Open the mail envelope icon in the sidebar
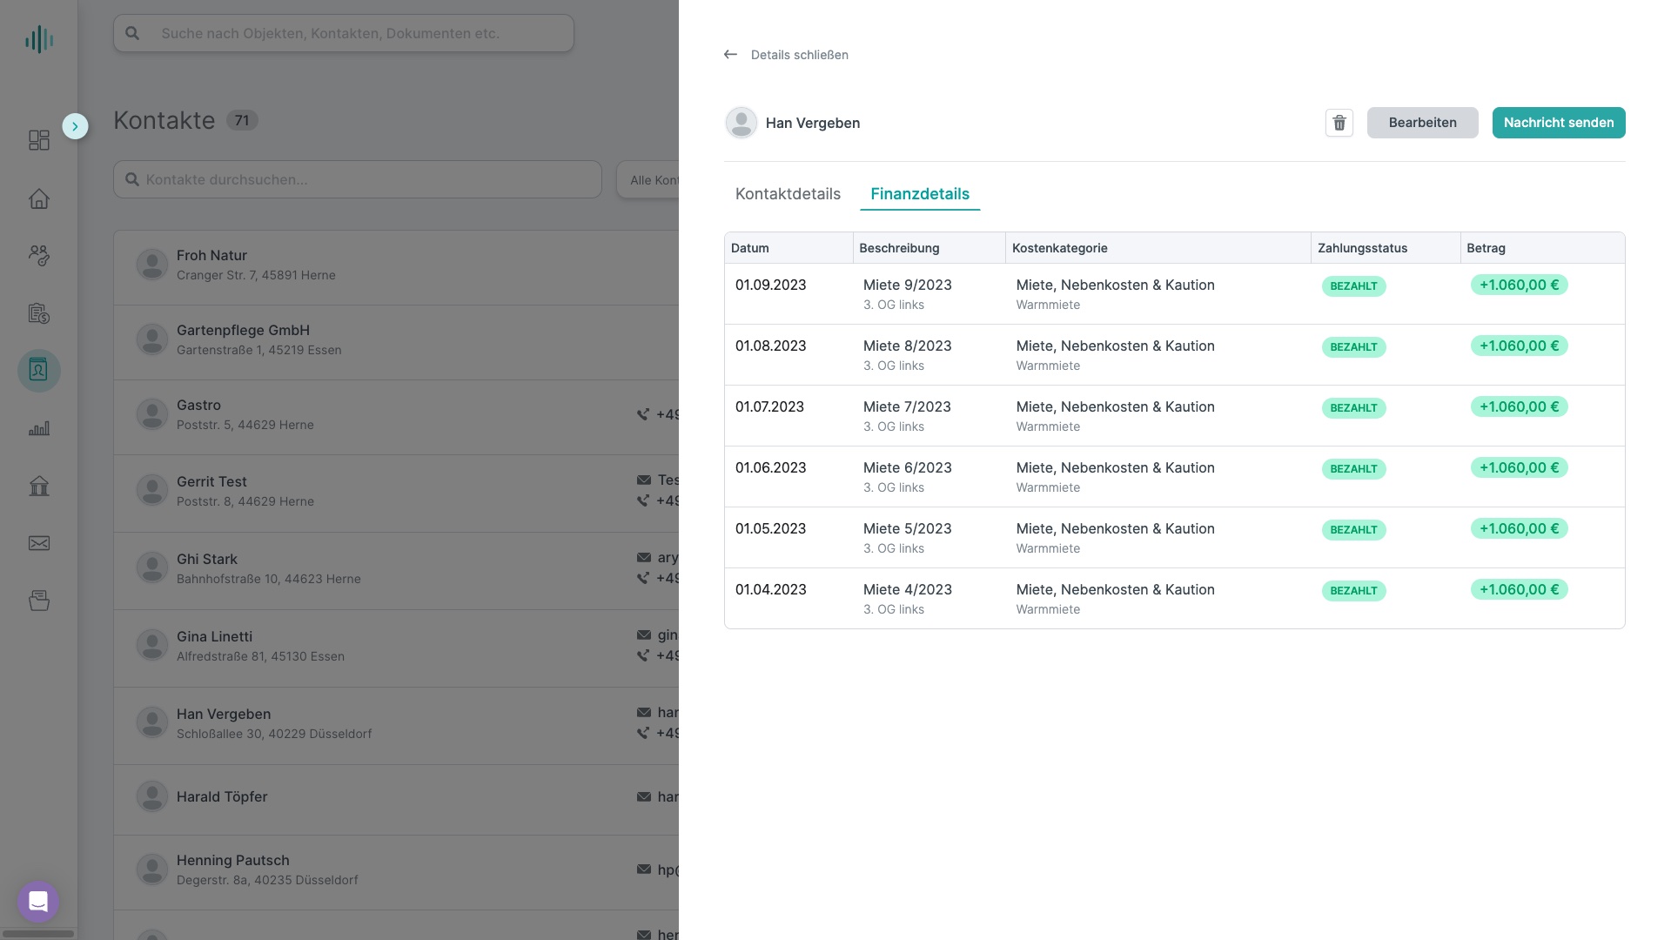The width and height of the screenshot is (1671, 940). 39,543
